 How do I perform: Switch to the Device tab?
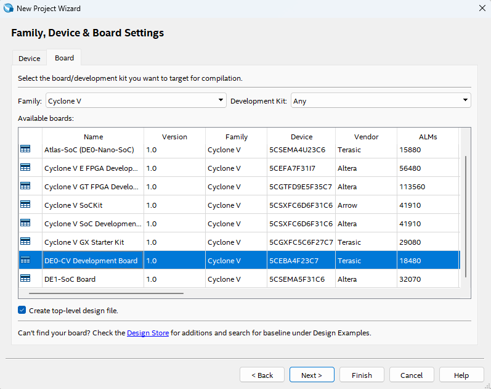click(x=30, y=59)
